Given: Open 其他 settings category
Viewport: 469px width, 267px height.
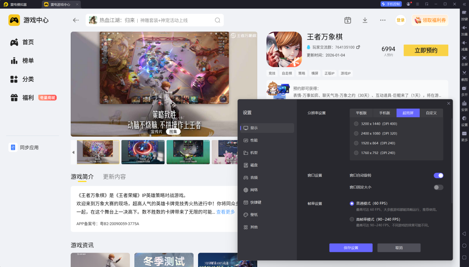Looking at the screenshot, I should point(267,227).
